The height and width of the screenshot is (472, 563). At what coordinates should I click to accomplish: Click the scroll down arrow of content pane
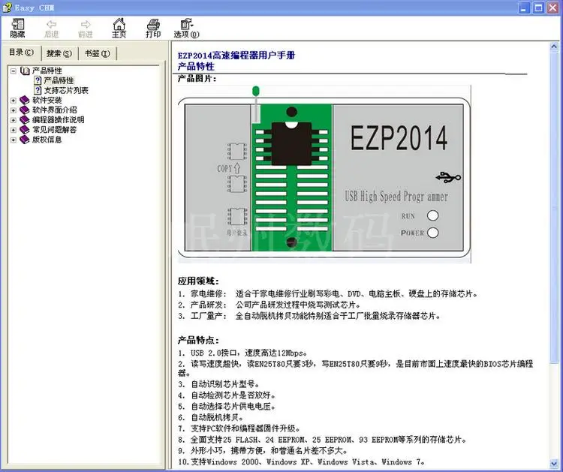point(554,464)
